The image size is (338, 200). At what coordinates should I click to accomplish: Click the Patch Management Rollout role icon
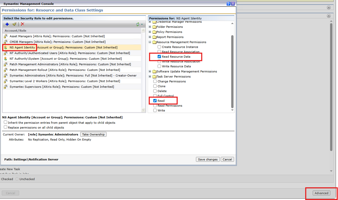tap(6, 70)
